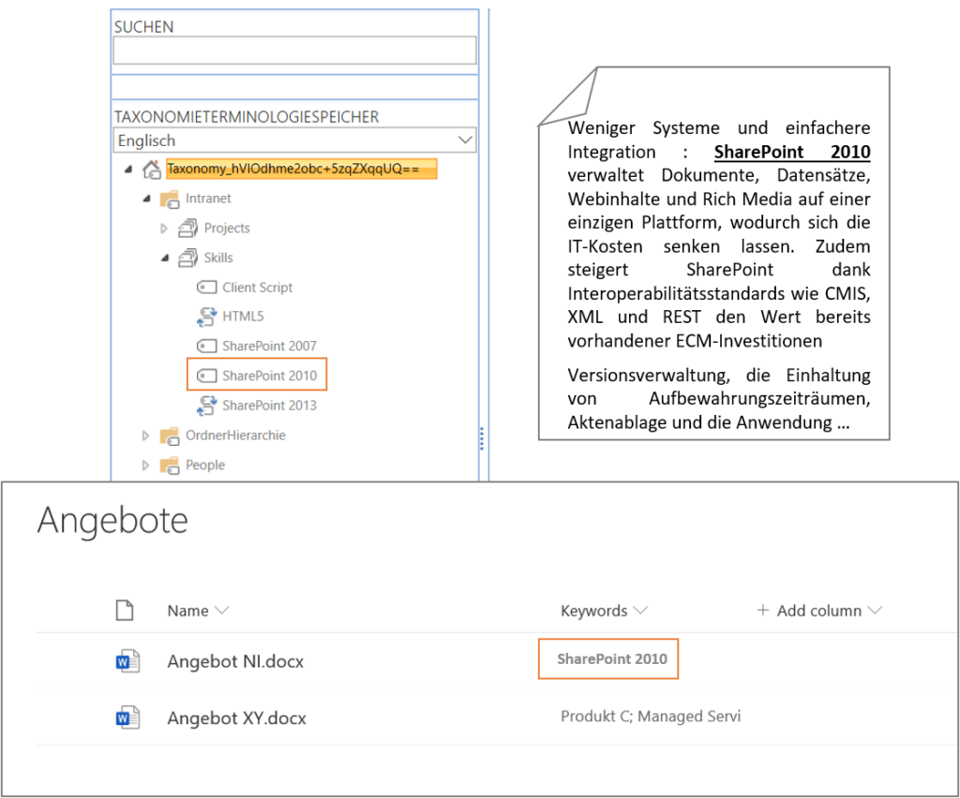The width and height of the screenshot is (960, 798).
Task: Select the SharePoint 2007 term
Action: tap(269, 347)
